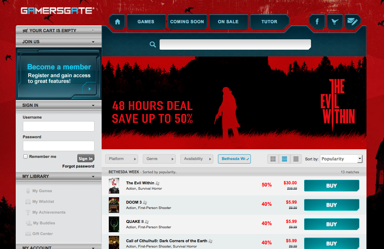Click the My Achievements trophy icon
The height and width of the screenshot is (249, 384).
coord(28,212)
